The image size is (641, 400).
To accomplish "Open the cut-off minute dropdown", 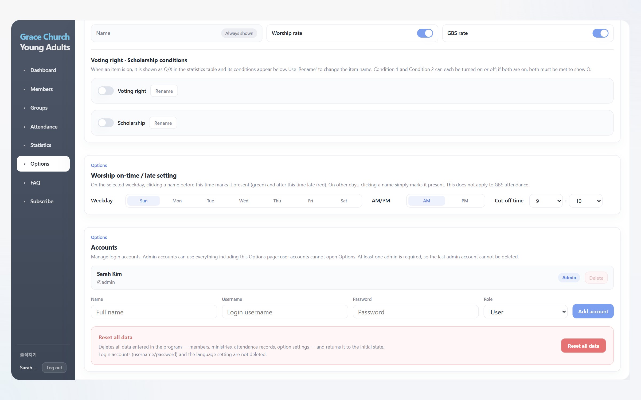I will [x=586, y=201].
